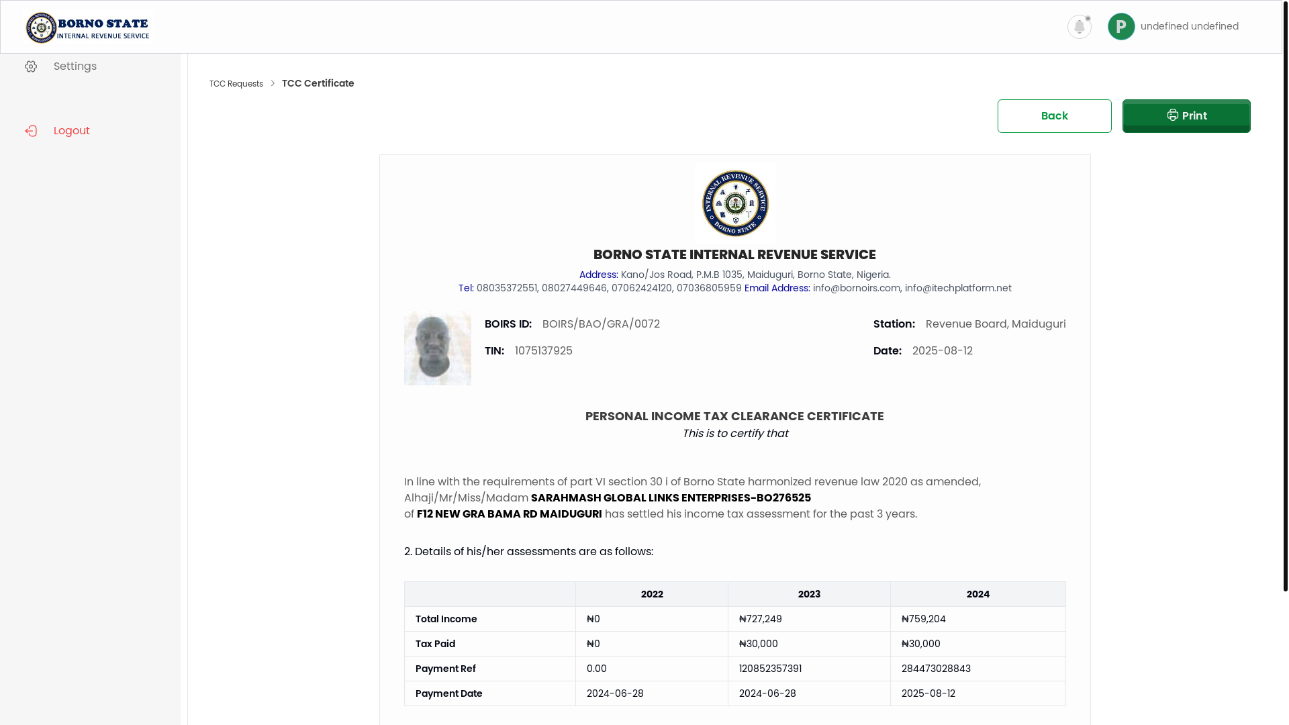Click the certificate date 2025-08-12 beside Date
The height and width of the screenshot is (725, 1289).
(942, 351)
